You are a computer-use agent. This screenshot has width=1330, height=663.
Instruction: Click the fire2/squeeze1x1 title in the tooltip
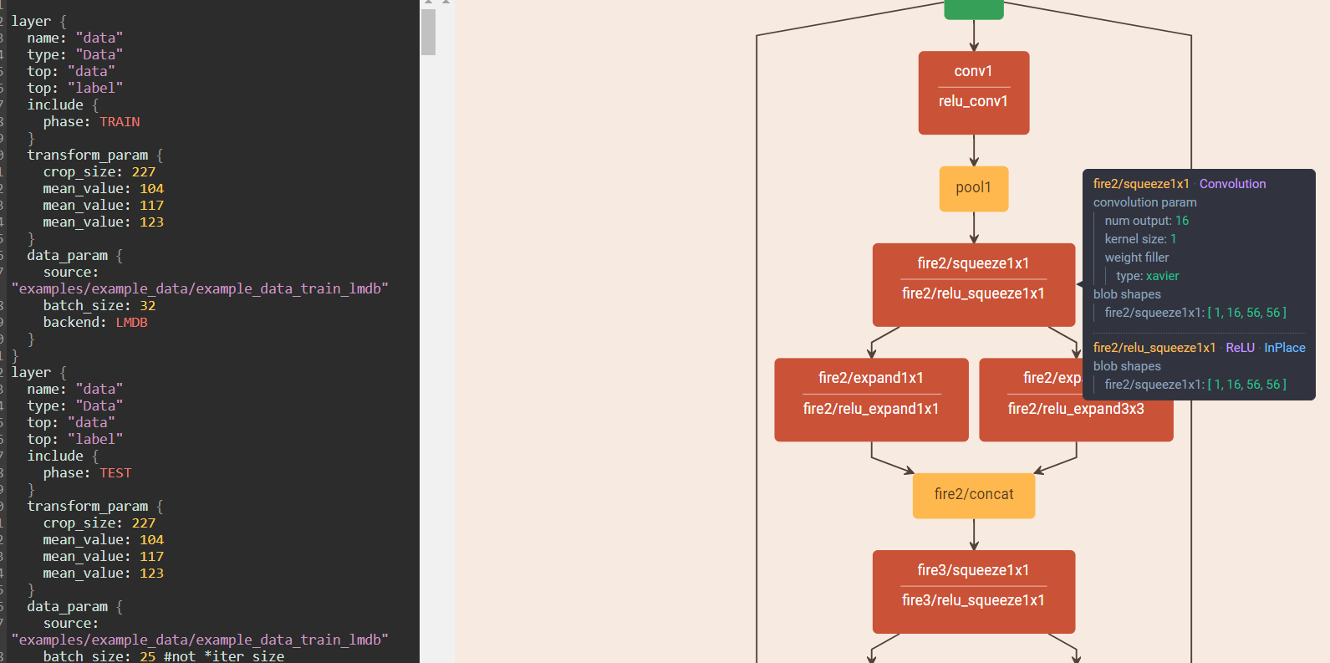1141,184
